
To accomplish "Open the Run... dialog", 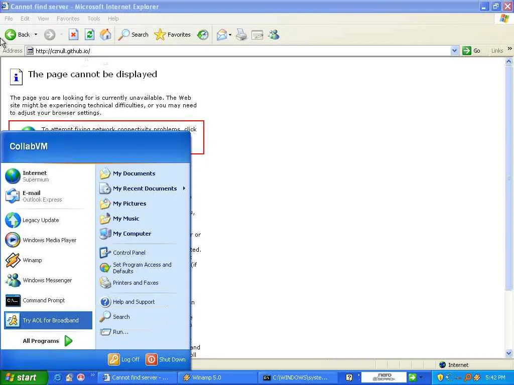I will click(x=143, y=332).
